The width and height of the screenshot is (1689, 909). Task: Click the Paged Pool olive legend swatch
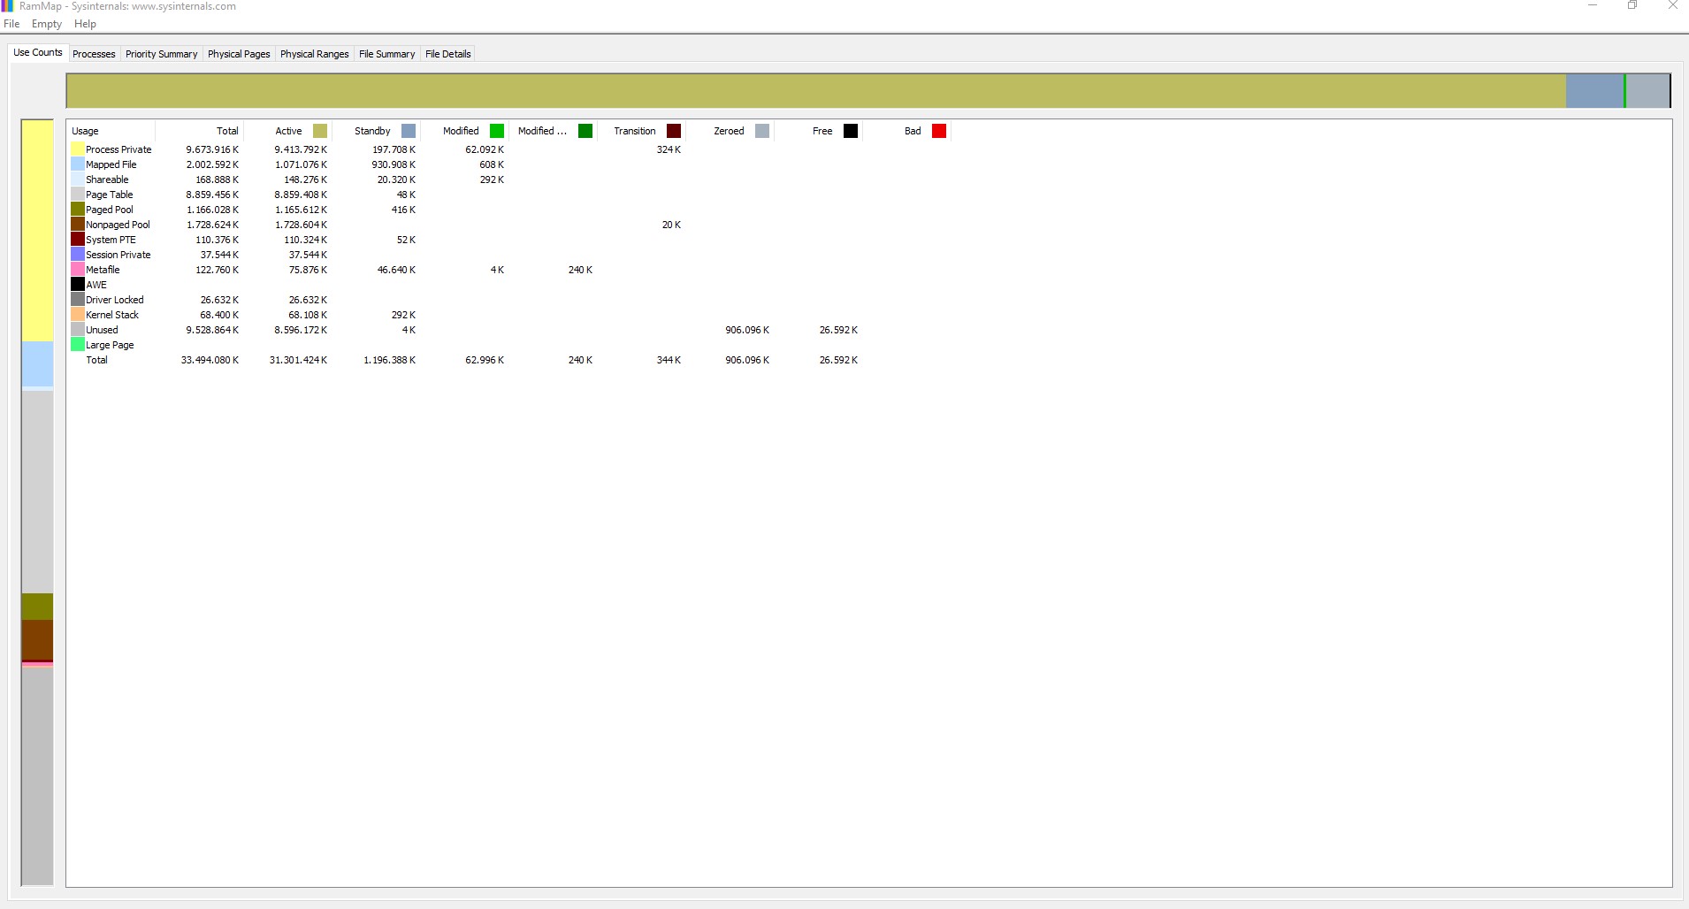click(x=78, y=210)
